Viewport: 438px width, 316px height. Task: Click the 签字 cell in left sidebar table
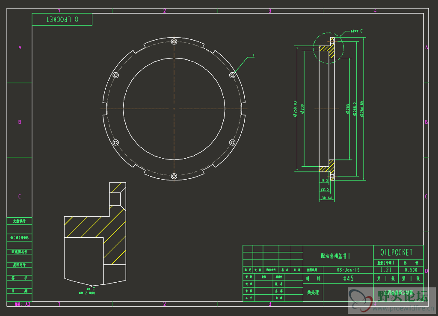coord(19,278)
